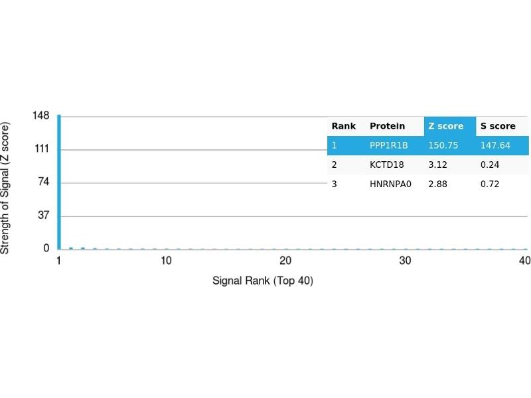The image size is (531, 398).
Task: Click the S score column header
Action: tap(498, 126)
